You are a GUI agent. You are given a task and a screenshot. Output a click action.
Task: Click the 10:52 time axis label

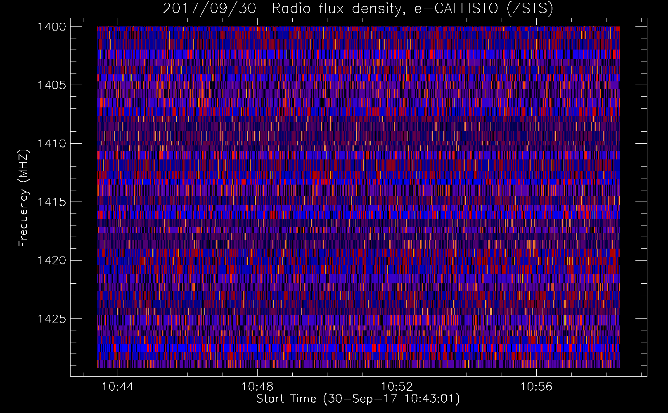[x=397, y=387]
